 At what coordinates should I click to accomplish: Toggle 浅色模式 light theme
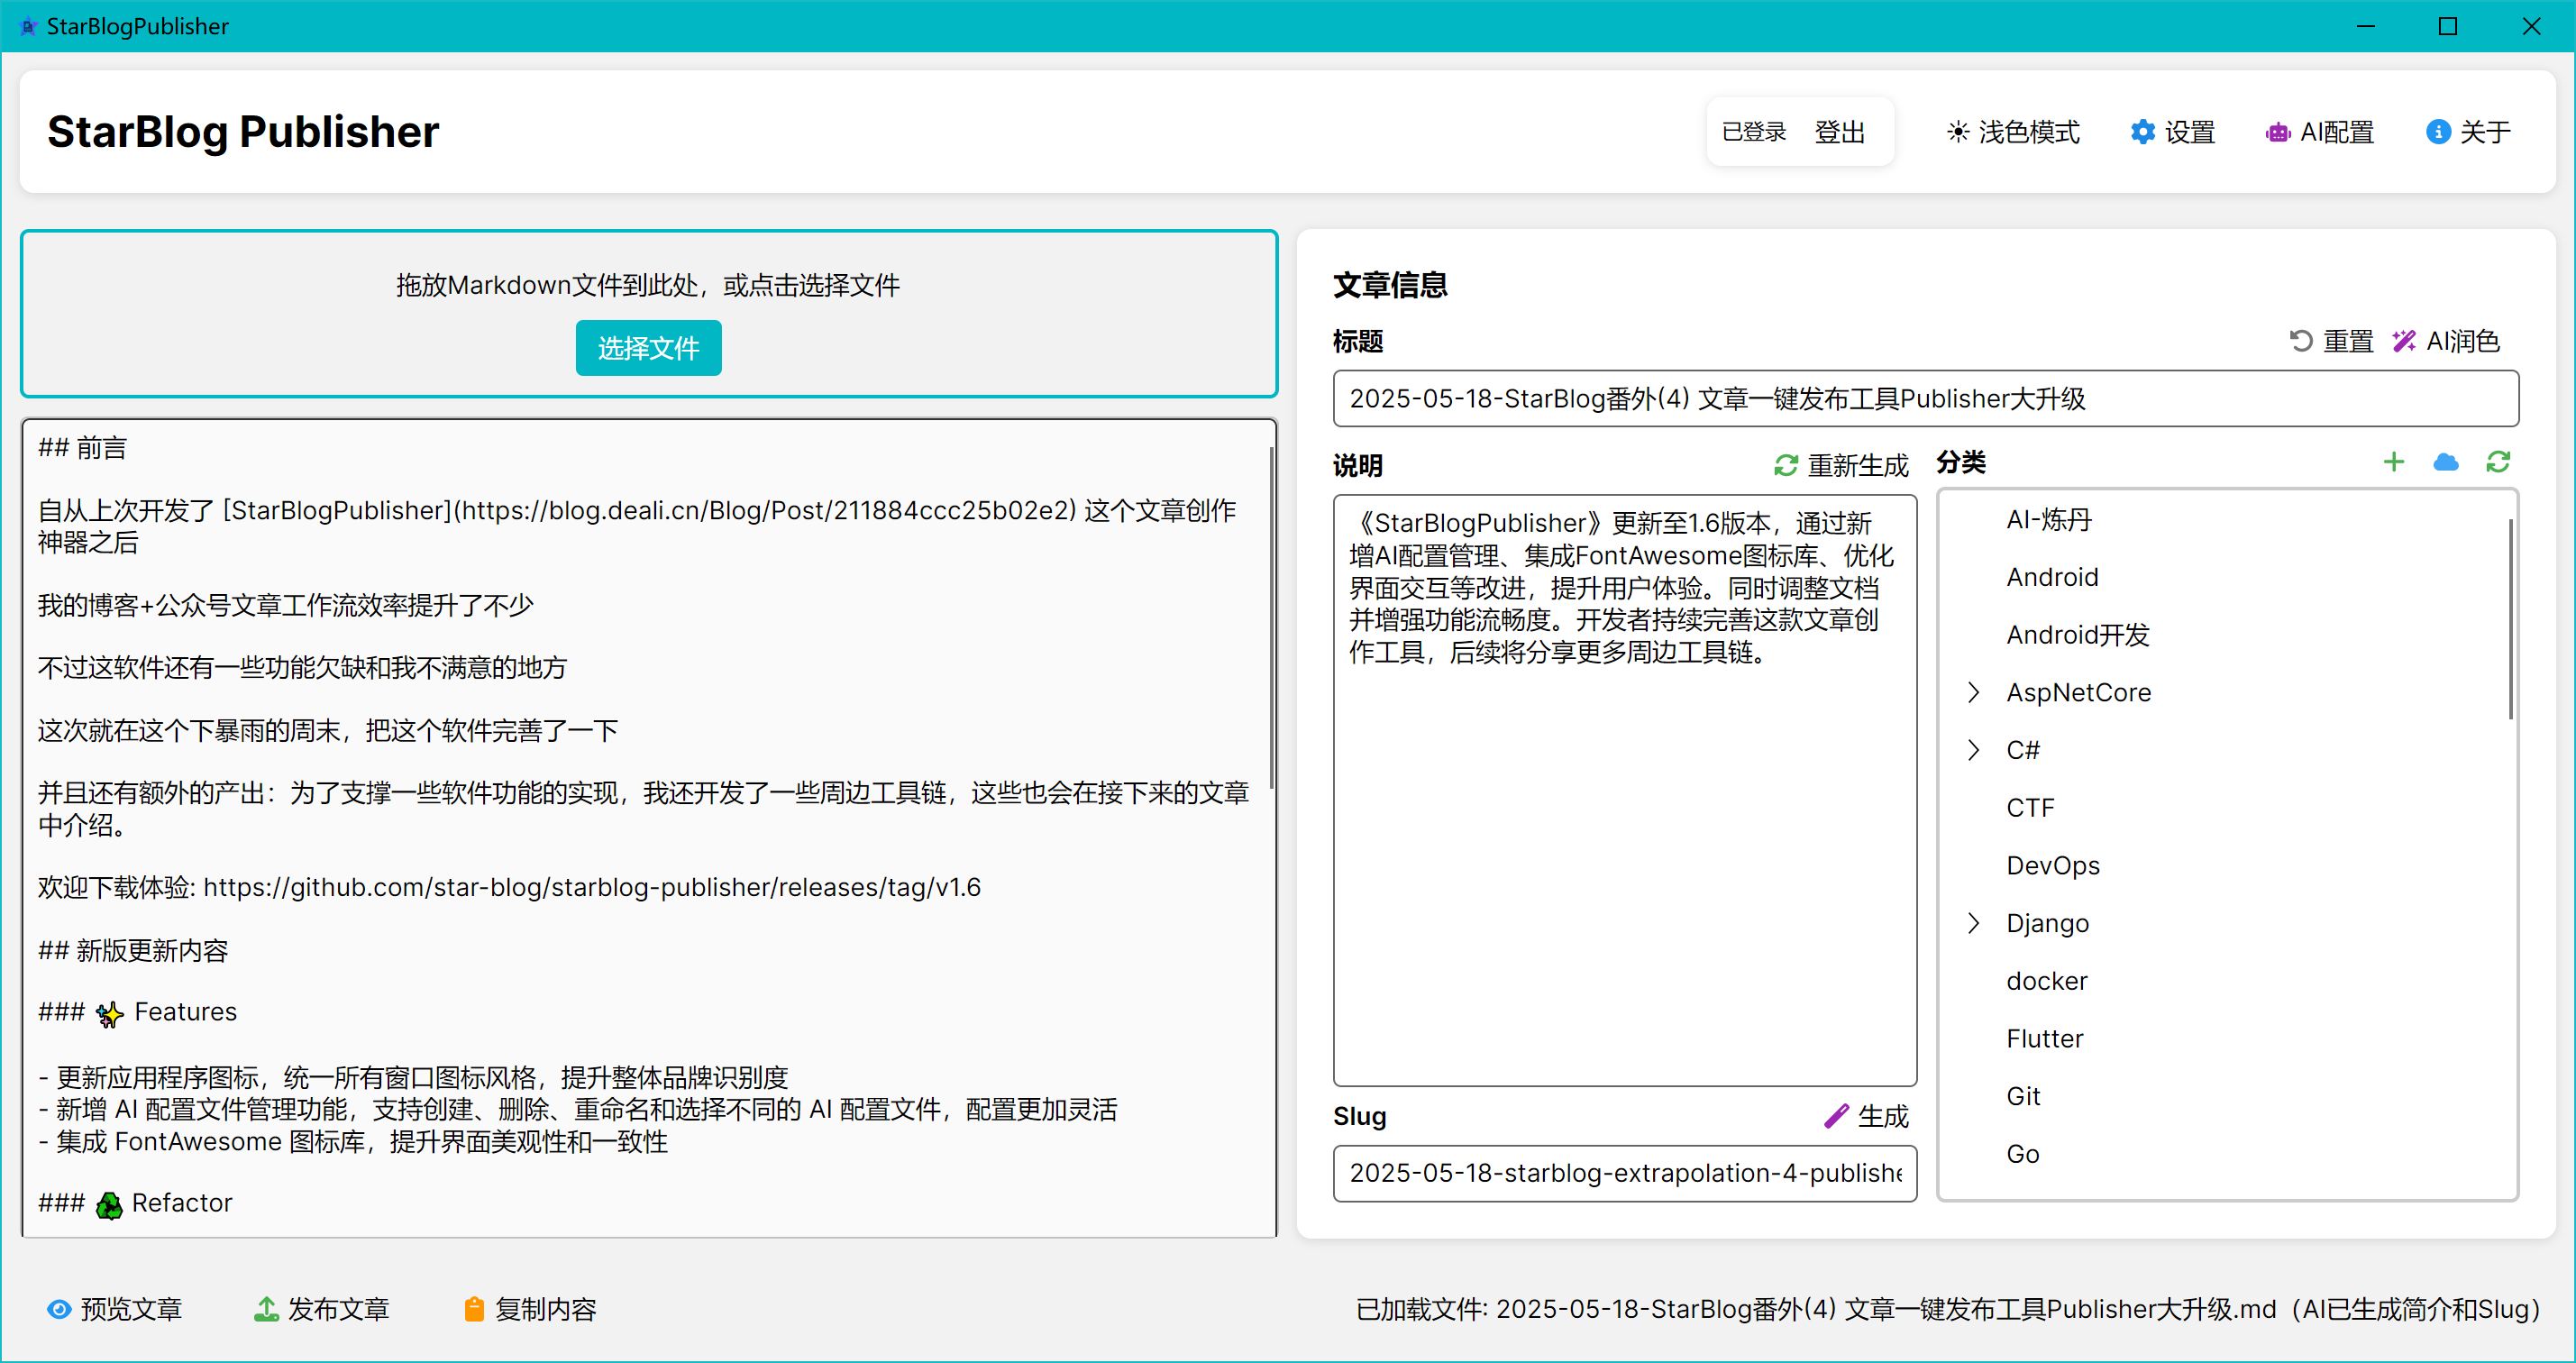pyautogui.click(x=2012, y=132)
